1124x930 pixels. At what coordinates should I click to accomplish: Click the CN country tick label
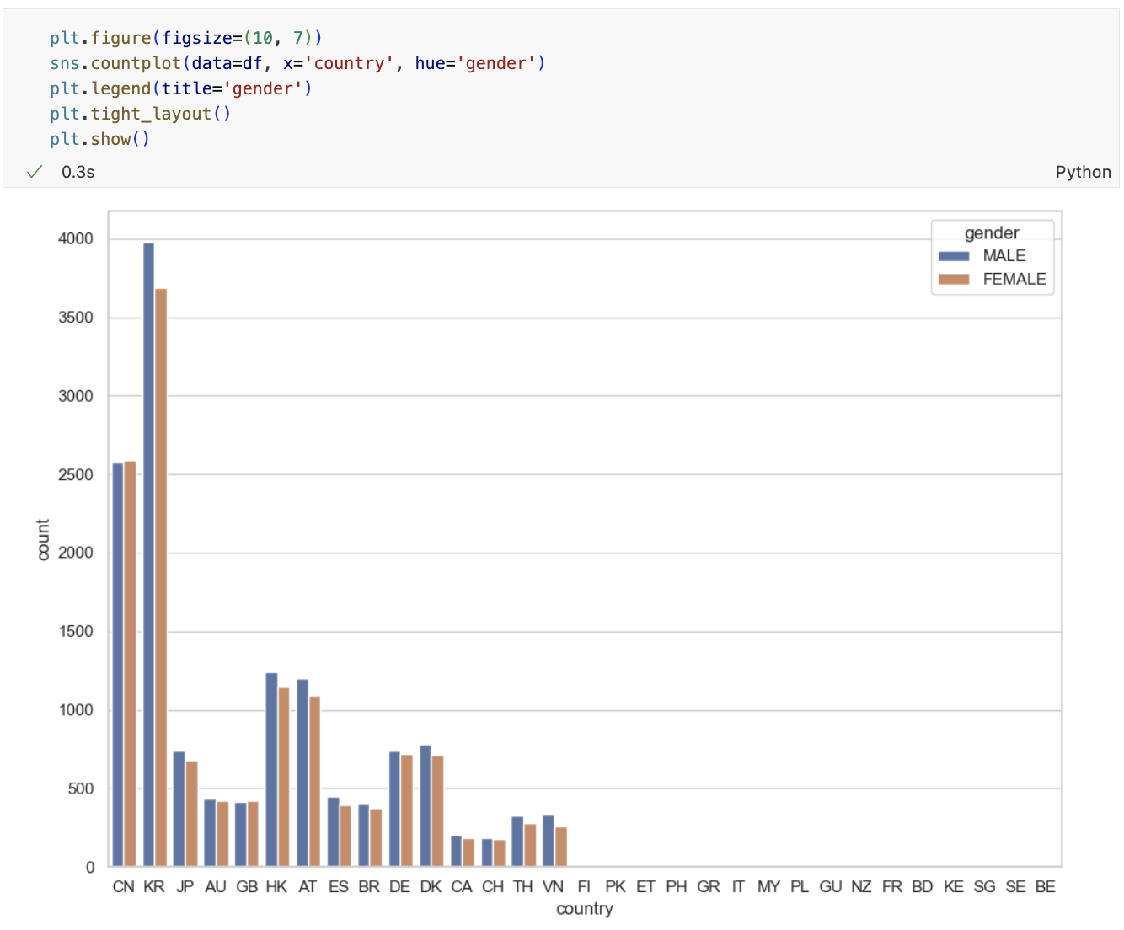click(x=123, y=887)
